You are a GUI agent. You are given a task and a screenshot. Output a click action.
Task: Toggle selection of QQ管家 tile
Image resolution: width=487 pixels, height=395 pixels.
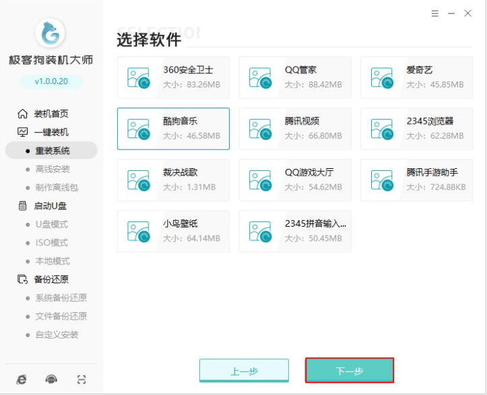[x=295, y=77]
